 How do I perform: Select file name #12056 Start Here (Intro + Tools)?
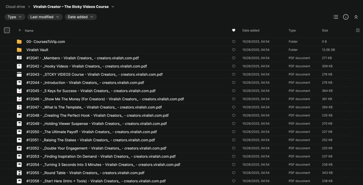pyautogui.click(x=96, y=181)
